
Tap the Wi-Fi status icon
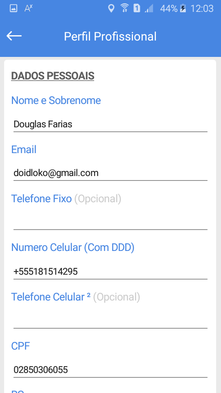[x=124, y=9]
